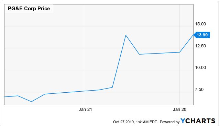Click the peak point of the price spike
Screen dimensions: 220x127
pyautogui.click(x=126, y=35)
